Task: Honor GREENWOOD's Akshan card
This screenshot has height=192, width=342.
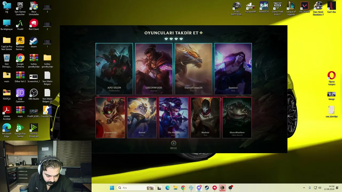Action: pos(154,69)
